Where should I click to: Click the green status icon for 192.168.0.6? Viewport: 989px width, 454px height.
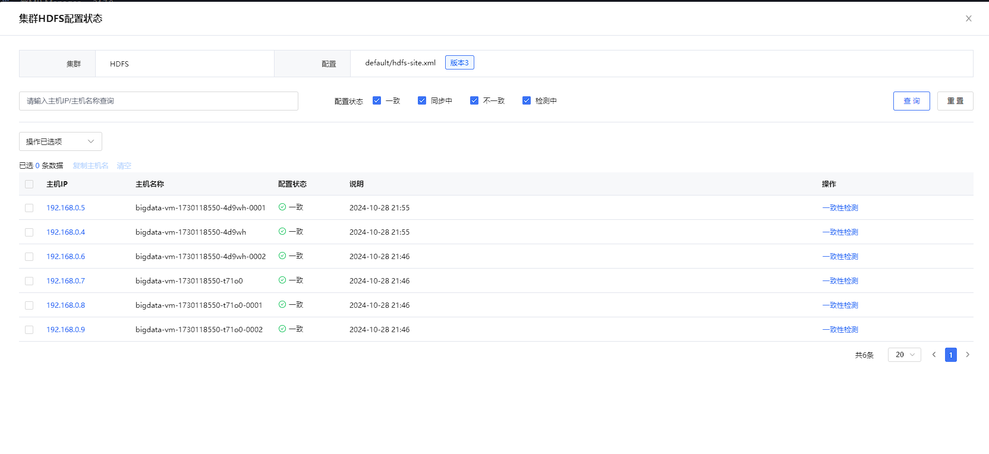282,256
